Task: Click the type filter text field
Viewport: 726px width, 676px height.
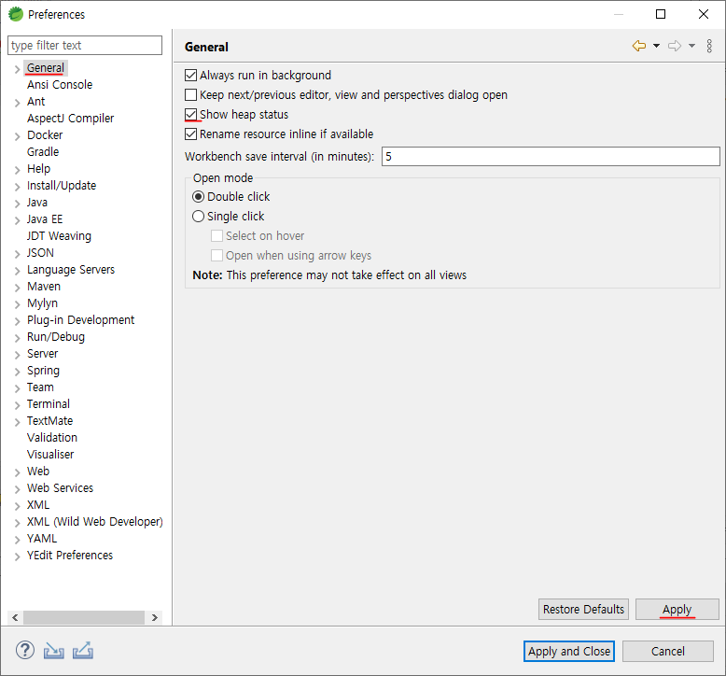Action: (85, 46)
